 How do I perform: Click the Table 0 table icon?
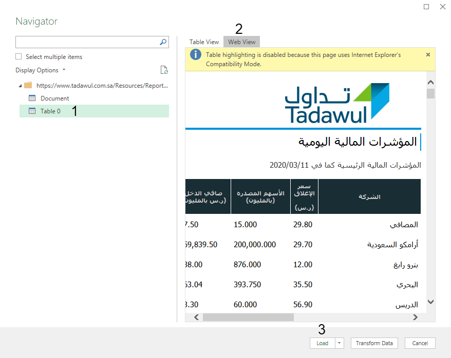[32, 111]
